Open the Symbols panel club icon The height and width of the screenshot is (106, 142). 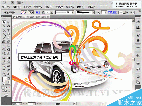coord(138,40)
